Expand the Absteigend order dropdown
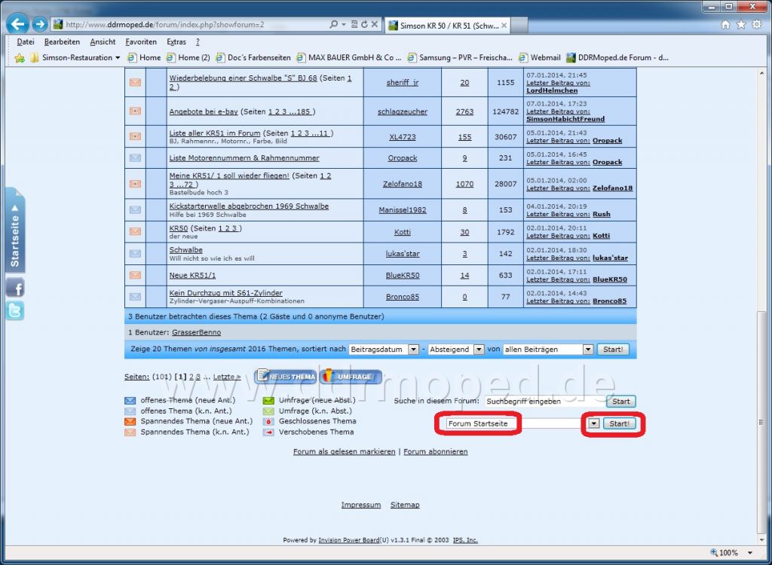 [479, 350]
